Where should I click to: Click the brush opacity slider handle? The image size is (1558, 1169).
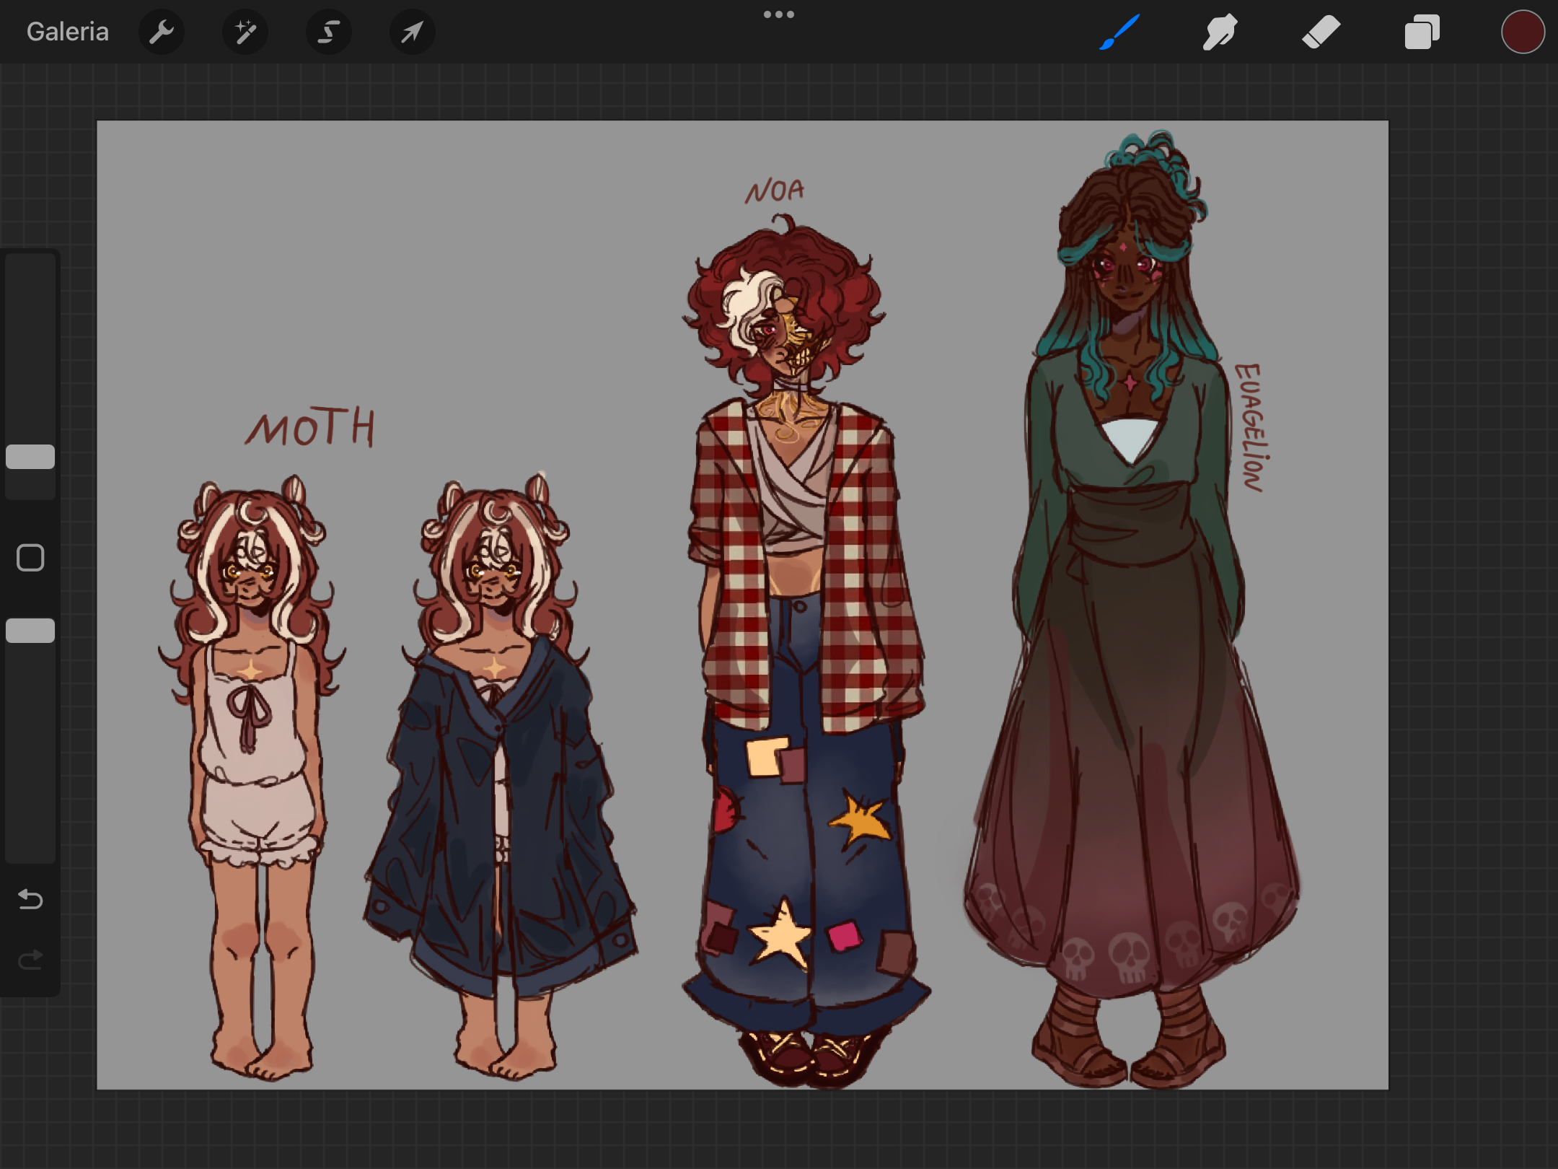30,630
